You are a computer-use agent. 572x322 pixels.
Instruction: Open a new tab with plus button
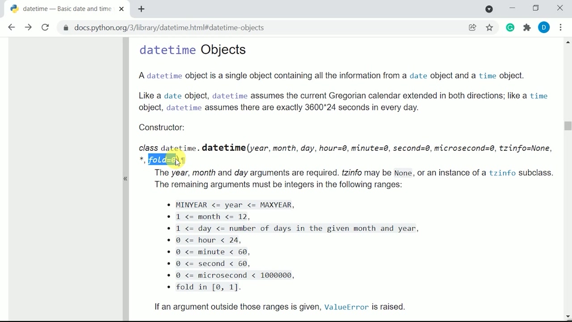pyautogui.click(x=141, y=9)
